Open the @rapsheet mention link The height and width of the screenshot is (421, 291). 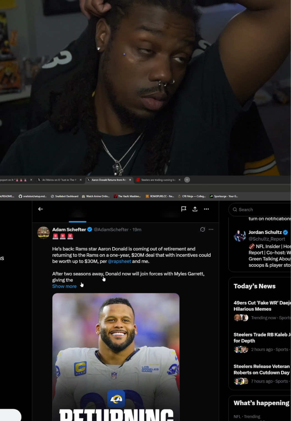(x=119, y=261)
